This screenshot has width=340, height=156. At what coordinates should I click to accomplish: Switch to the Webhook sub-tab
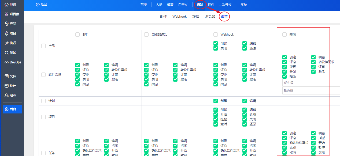tap(179, 17)
